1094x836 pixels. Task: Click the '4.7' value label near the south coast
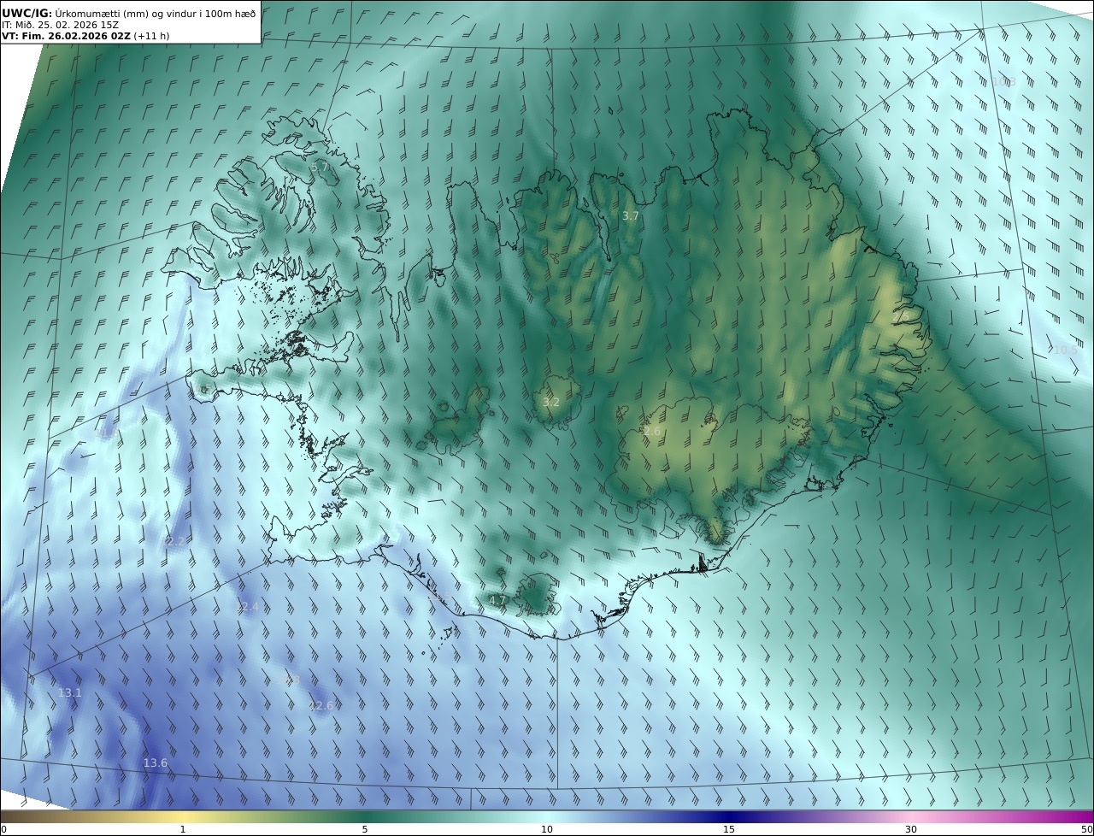pos(497,600)
